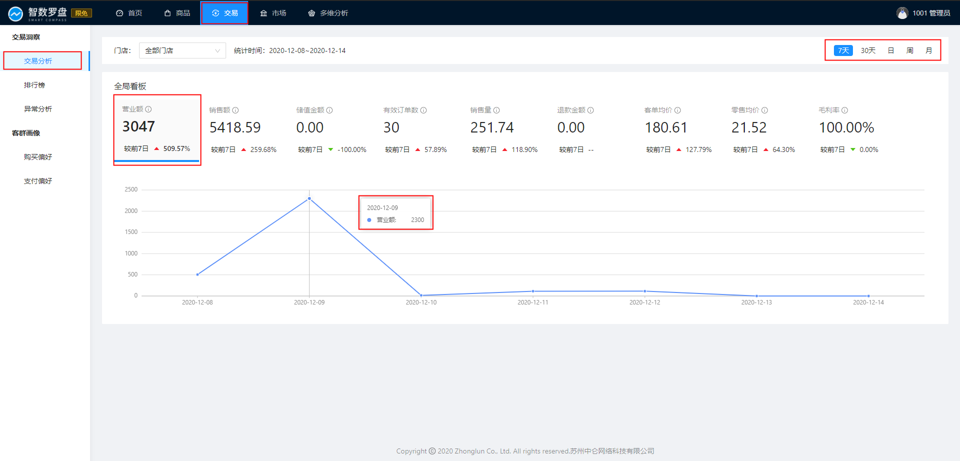This screenshot has width=960, height=461.
Task: Click the info icon beside 营业额
Action: click(x=149, y=109)
